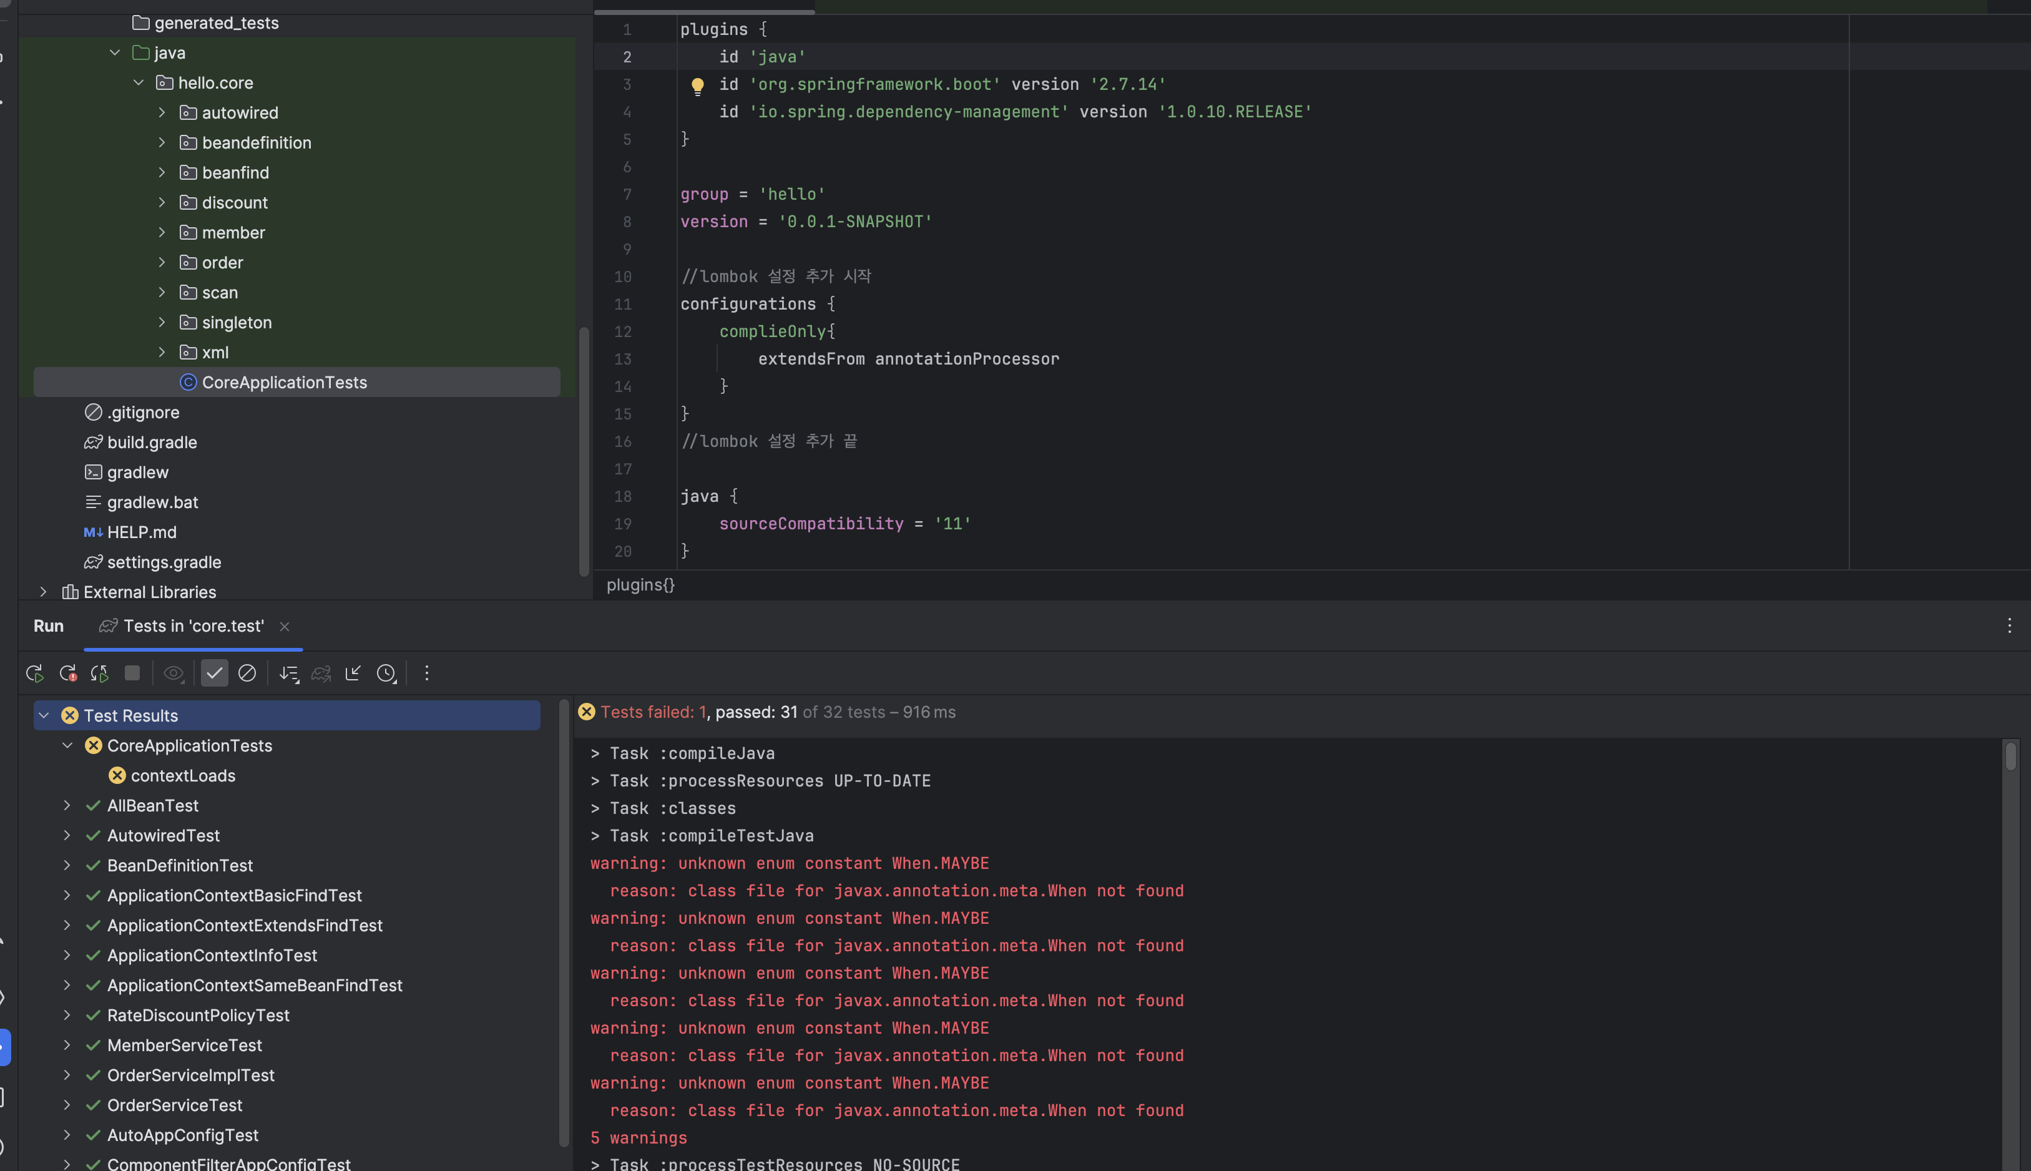Select the Tests in 'core.test' tab
This screenshot has height=1171, width=2031.
click(x=193, y=625)
